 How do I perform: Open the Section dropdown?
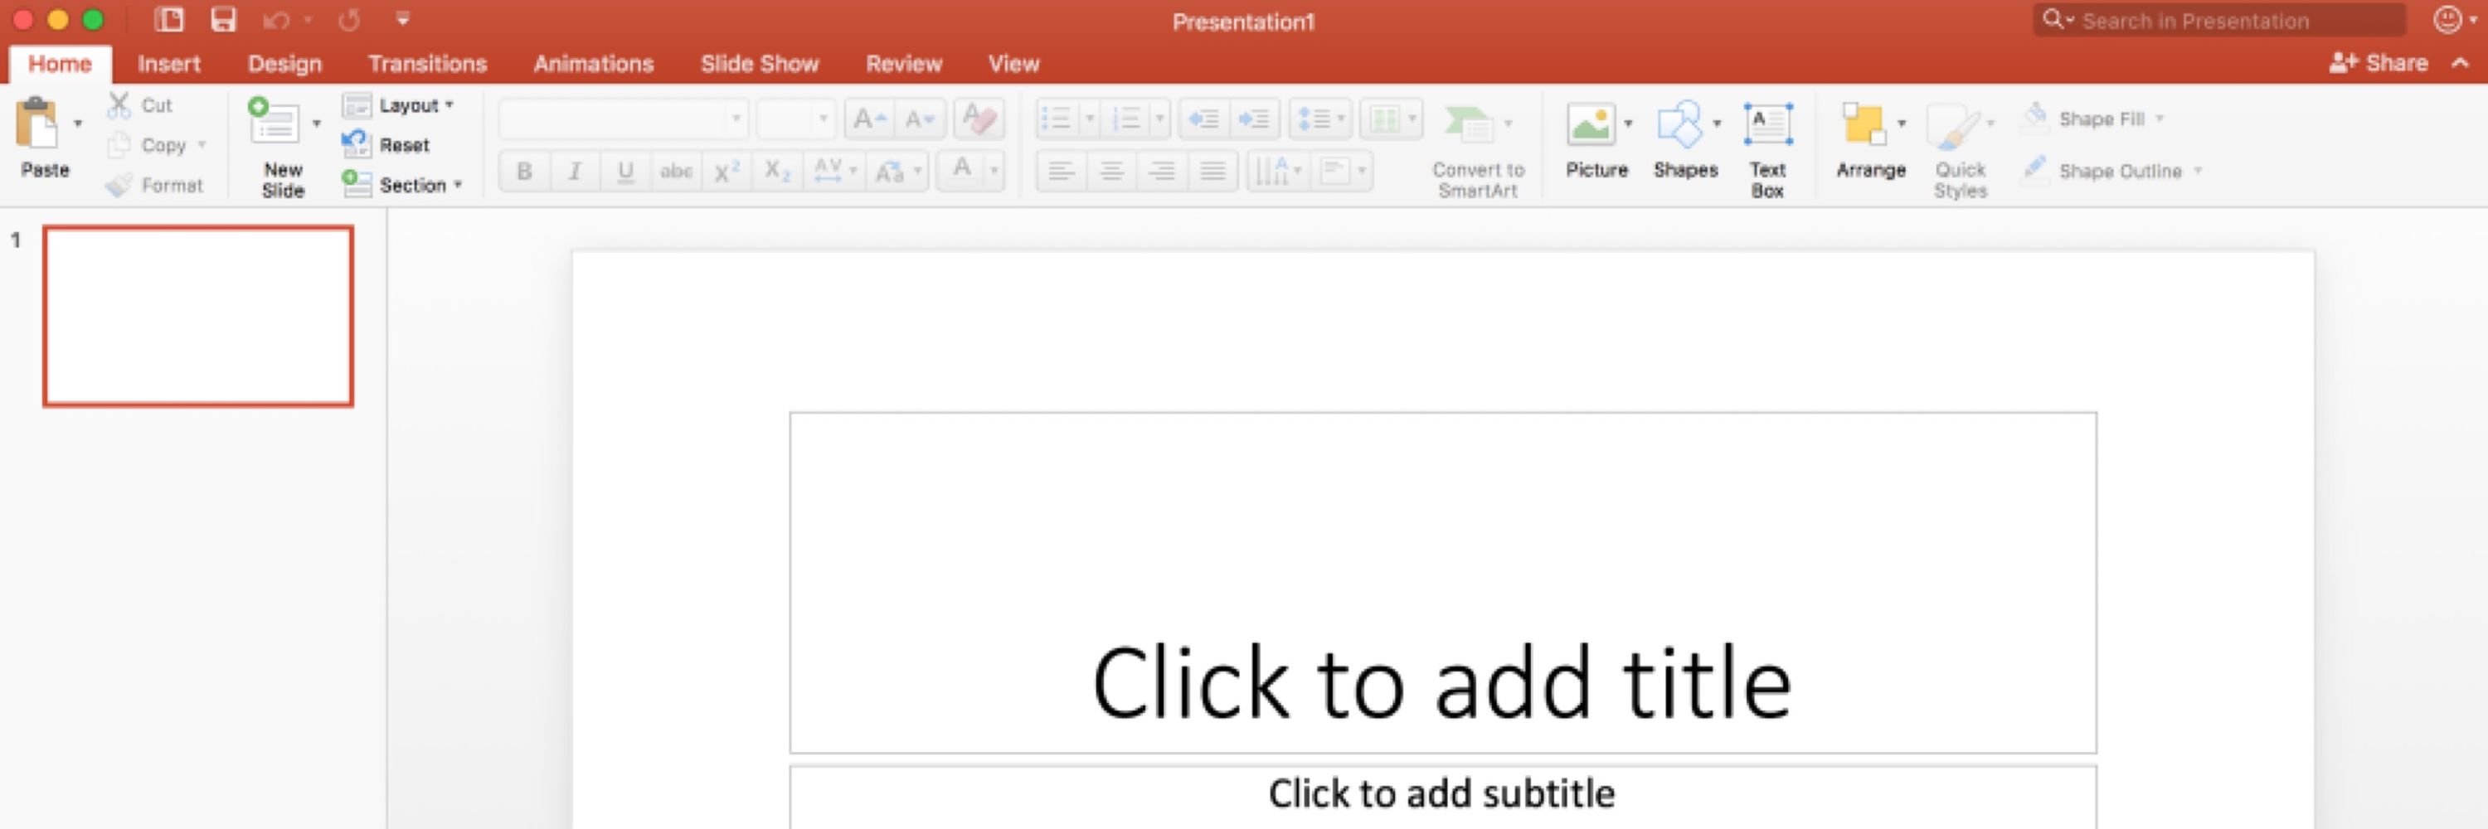click(x=403, y=184)
